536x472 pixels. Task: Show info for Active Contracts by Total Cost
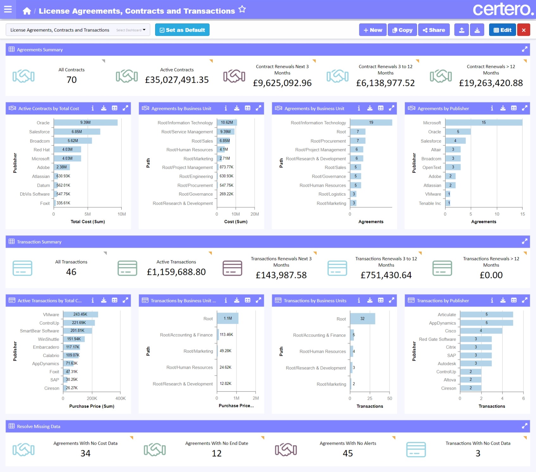tap(92, 108)
